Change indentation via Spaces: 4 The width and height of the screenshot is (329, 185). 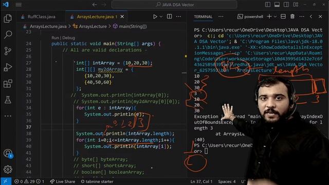tap(227, 181)
